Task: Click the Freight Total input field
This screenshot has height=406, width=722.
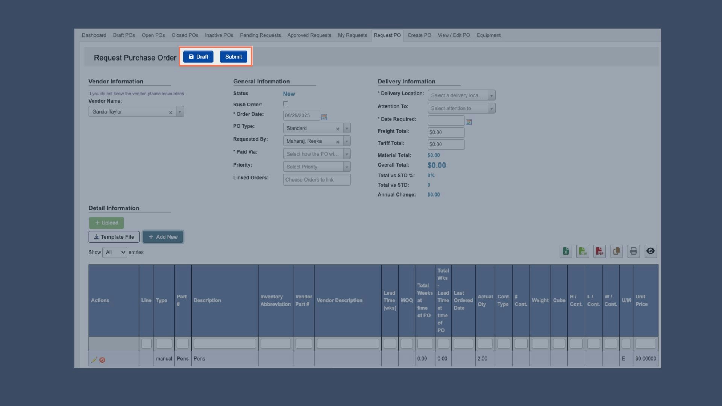Action: (446, 132)
